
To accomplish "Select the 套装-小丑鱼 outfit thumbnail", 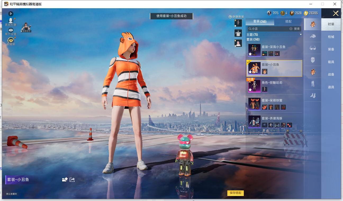I will (x=254, y=68).
